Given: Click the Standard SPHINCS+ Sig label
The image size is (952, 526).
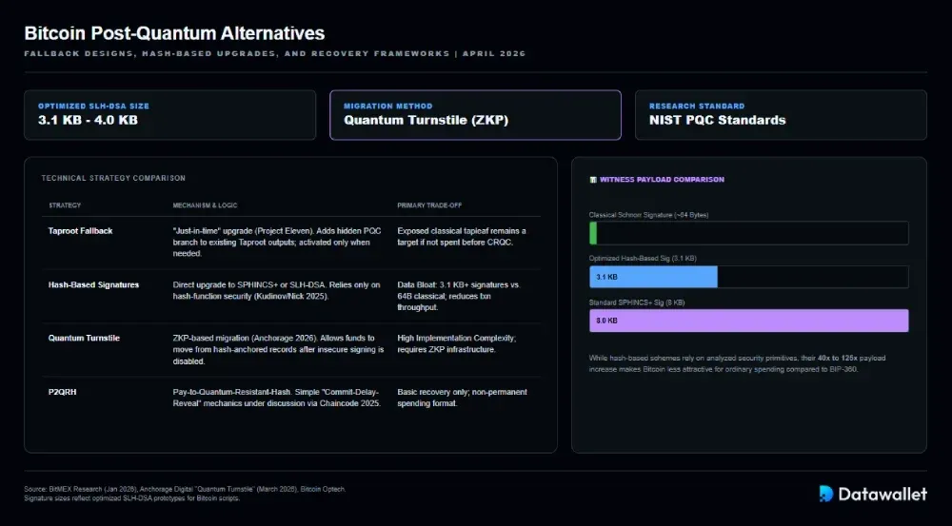Looking at the screenshot, I should pos(637,302).
